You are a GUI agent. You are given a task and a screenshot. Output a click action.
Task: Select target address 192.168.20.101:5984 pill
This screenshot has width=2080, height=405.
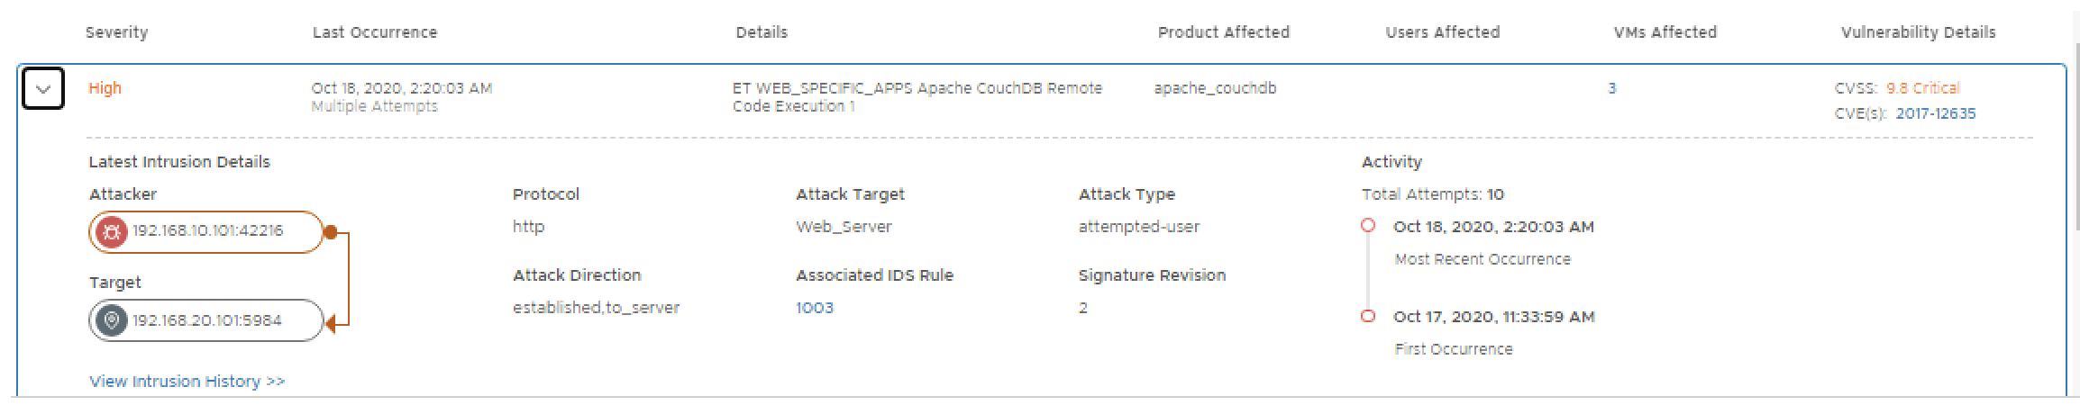[207, 320]
